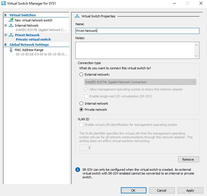Click the Name input field
Screen dimensions: 207x196
coord(137,31)
